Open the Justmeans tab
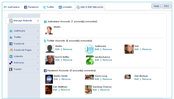The image size is (174, 99). 12,7
